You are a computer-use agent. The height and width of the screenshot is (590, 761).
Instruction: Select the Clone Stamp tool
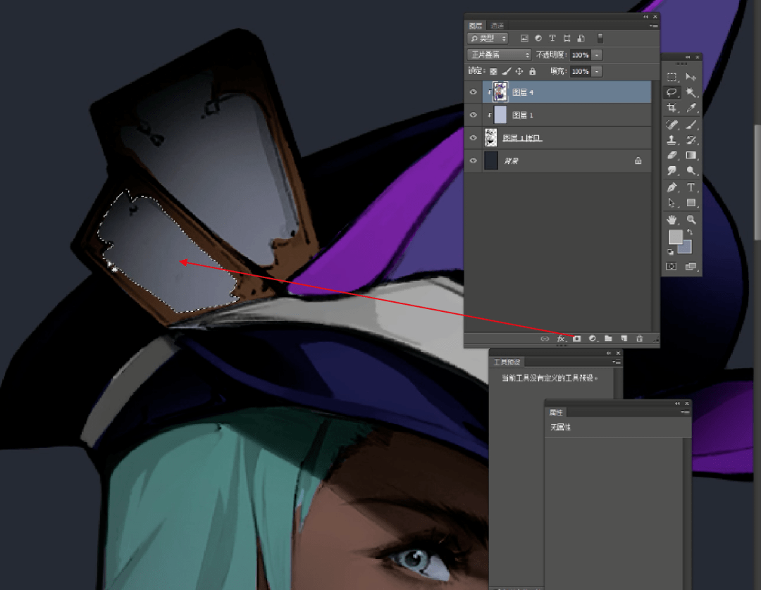672,140
